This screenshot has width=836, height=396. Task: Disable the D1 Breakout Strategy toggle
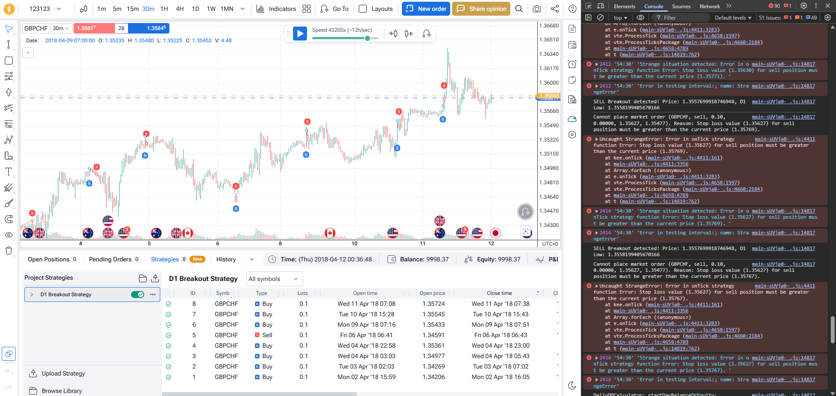coord(138,294)
